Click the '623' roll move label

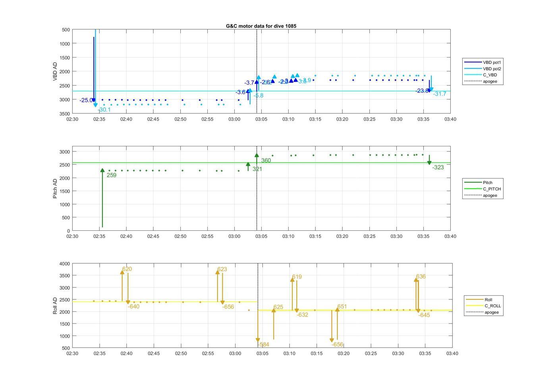(x=222, y=269)
